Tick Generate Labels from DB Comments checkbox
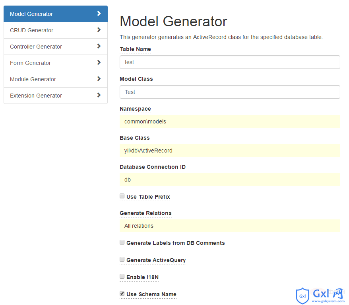349x305 pixels. (122, 242)
